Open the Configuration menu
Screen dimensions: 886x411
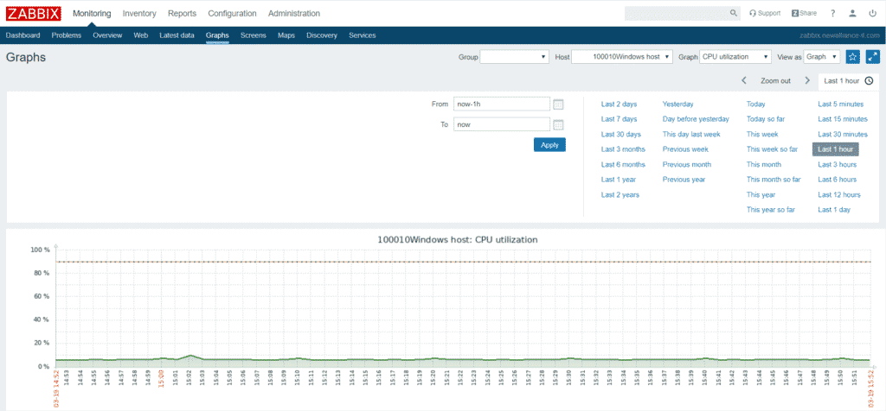pyautogui.click(x=232, y=14)
